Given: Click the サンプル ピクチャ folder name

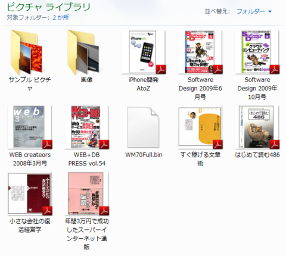Looking at the screenshot, I should (x=30, y=84).
